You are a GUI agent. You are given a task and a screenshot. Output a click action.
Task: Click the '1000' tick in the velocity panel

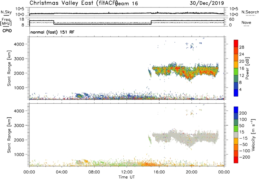(x=19, y=154)
